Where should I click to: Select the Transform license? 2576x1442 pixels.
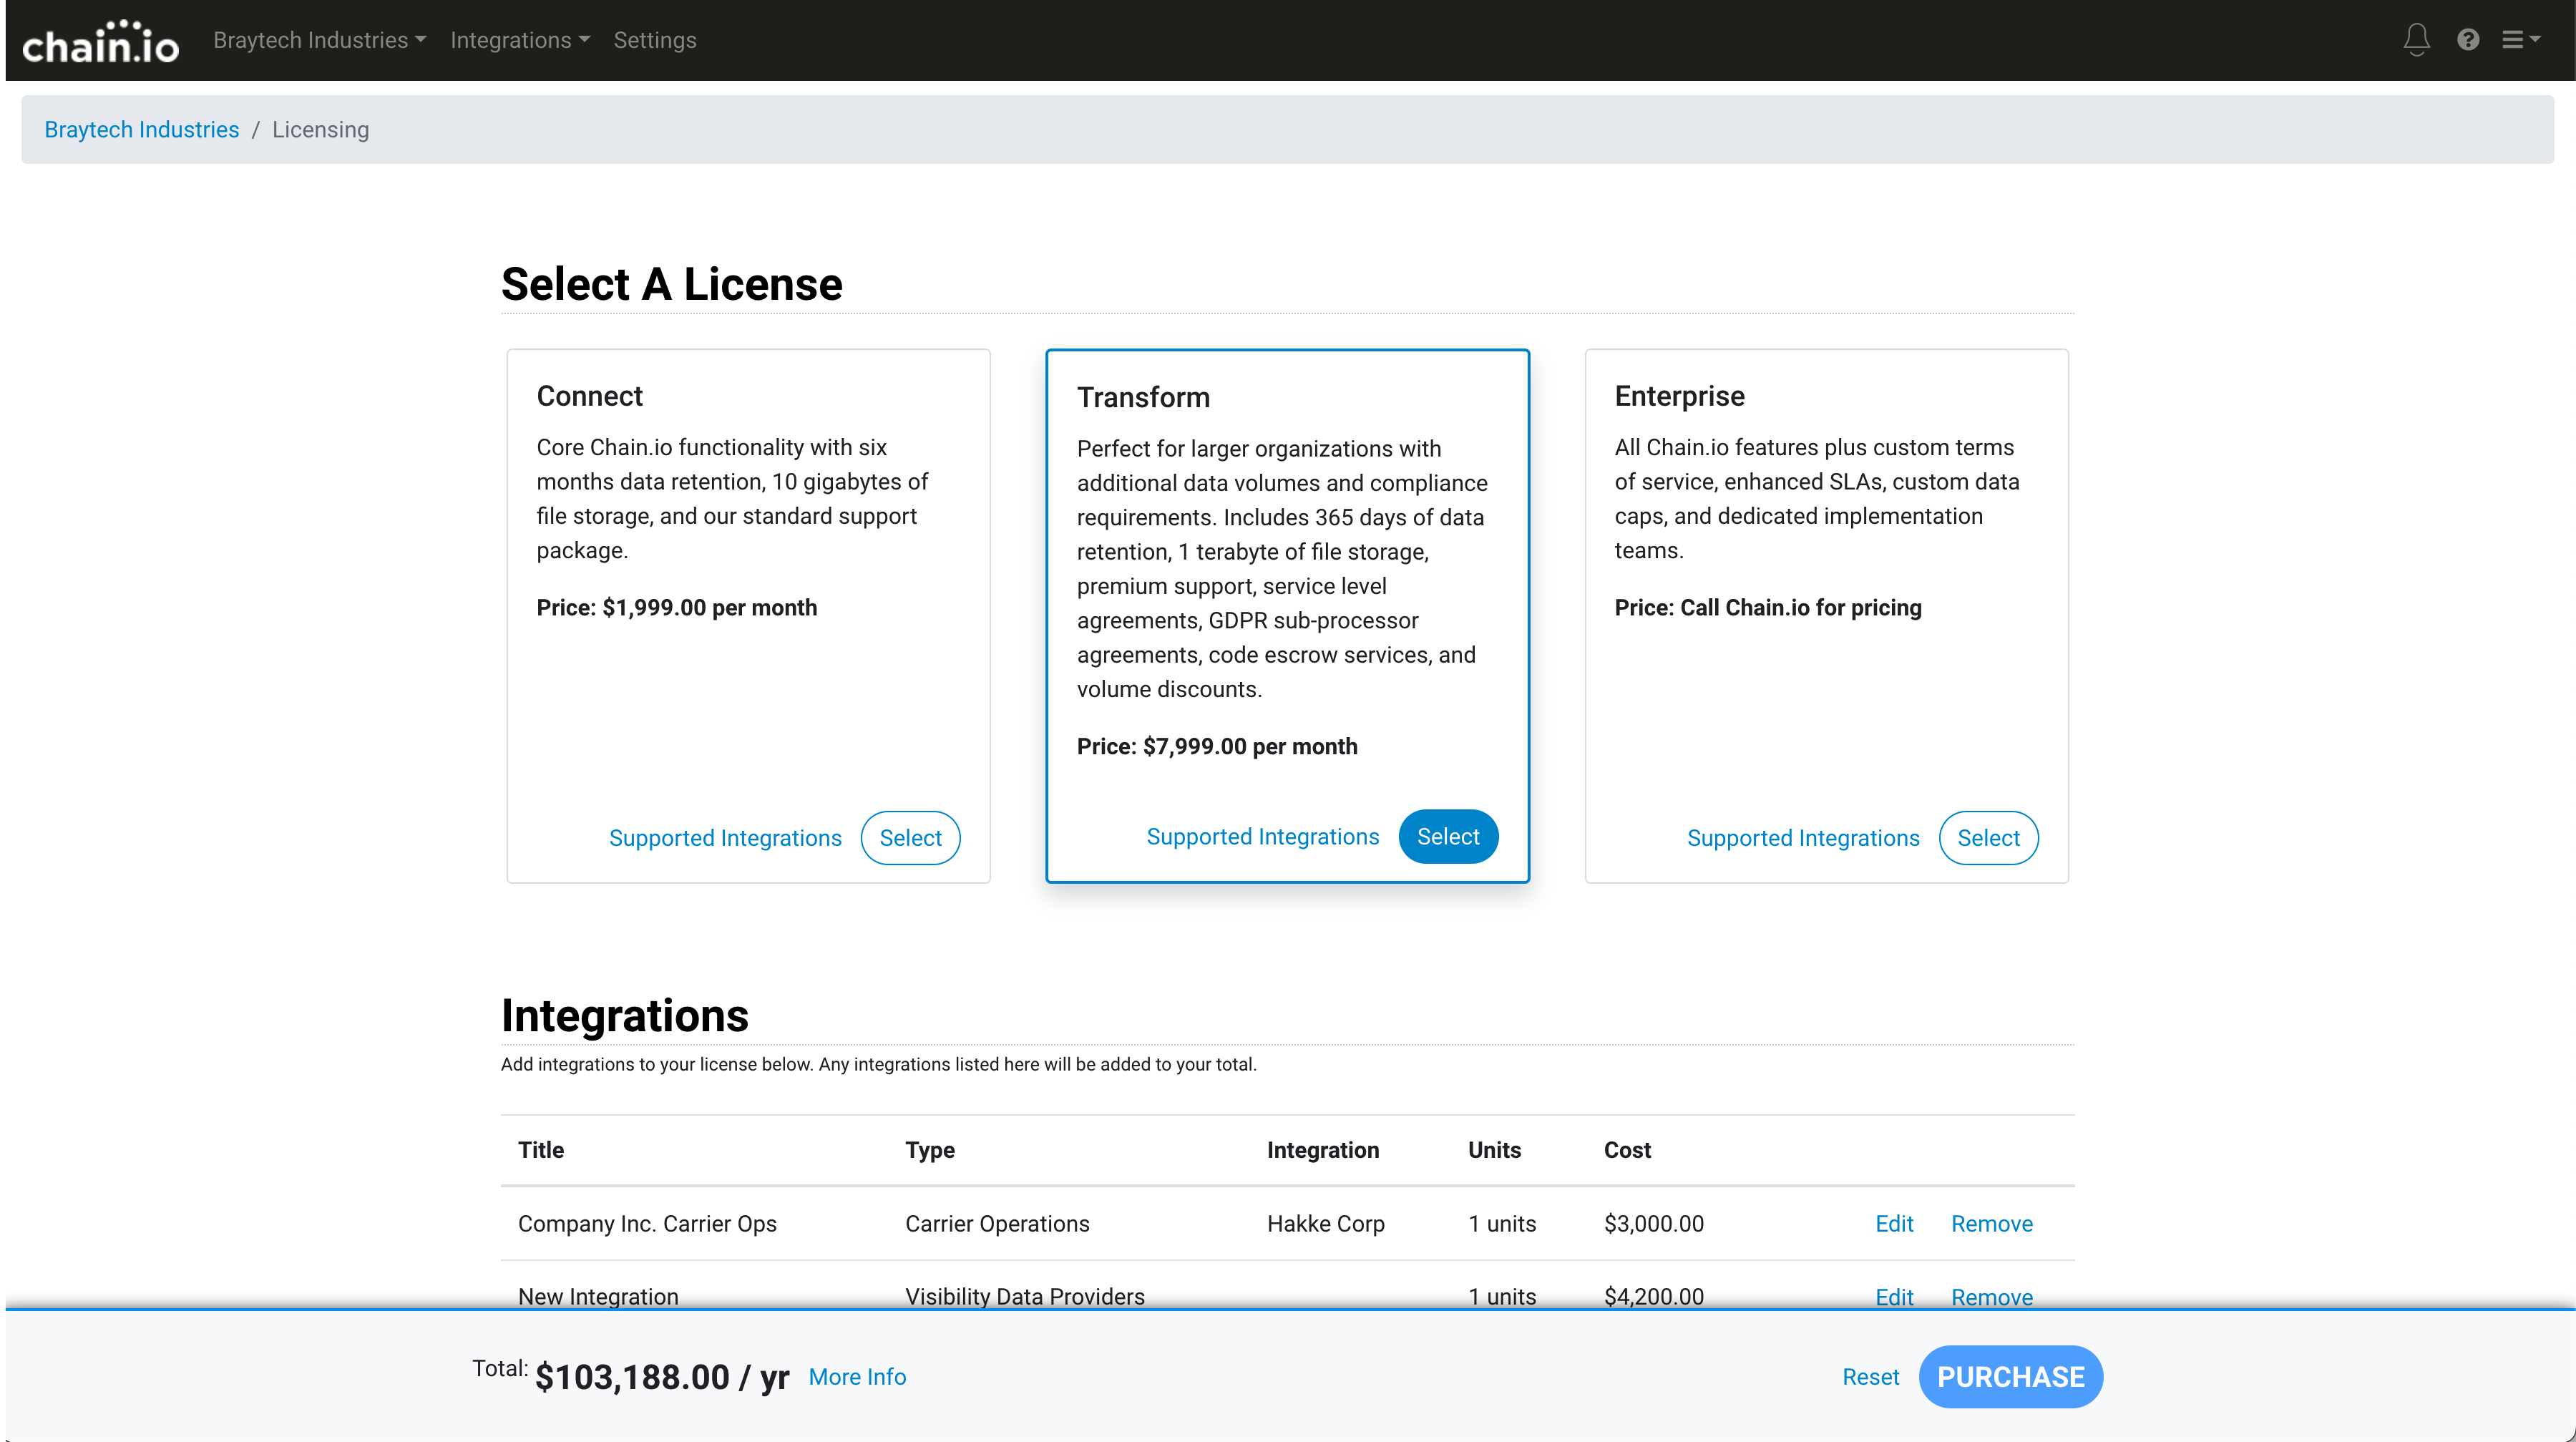click(x=1447, y=837)
